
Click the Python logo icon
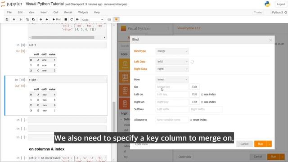pyautogui.click(x=267, y=4)
